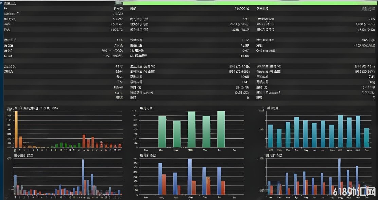378x200 pixels.
Task: Close the report panel with the X
Action: coord(1,3)
